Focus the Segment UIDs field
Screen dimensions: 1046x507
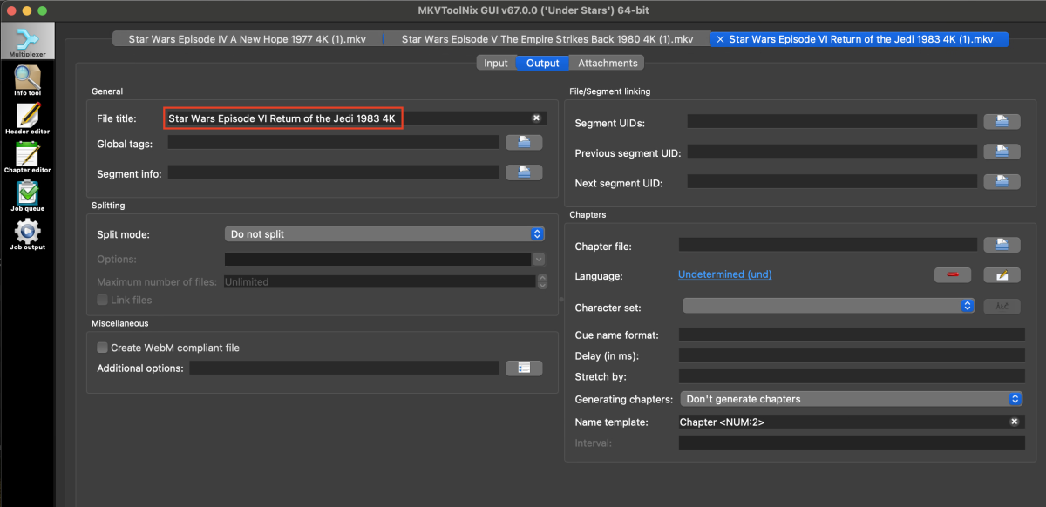coord(832,122)
